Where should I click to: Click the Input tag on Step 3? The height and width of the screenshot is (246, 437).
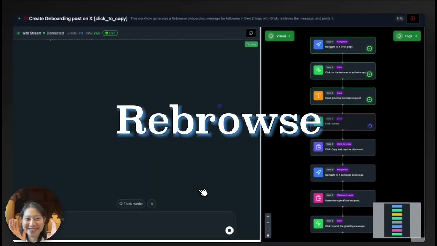click(339, 93)
